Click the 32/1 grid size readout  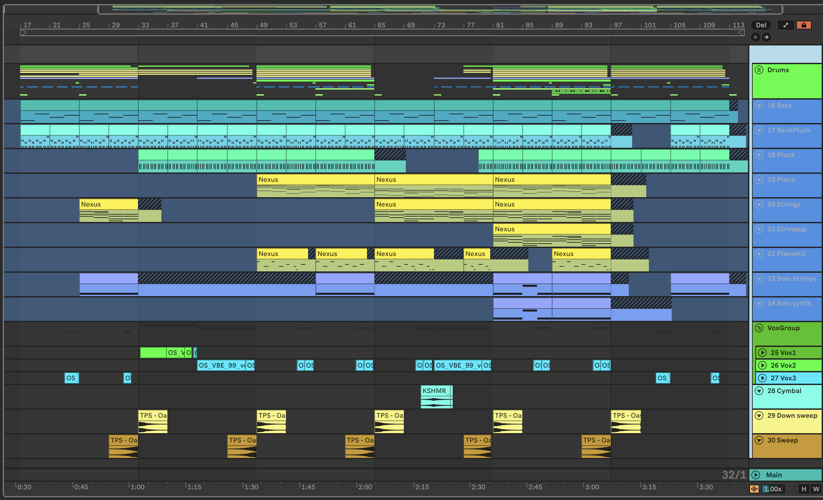coord(734,475)
